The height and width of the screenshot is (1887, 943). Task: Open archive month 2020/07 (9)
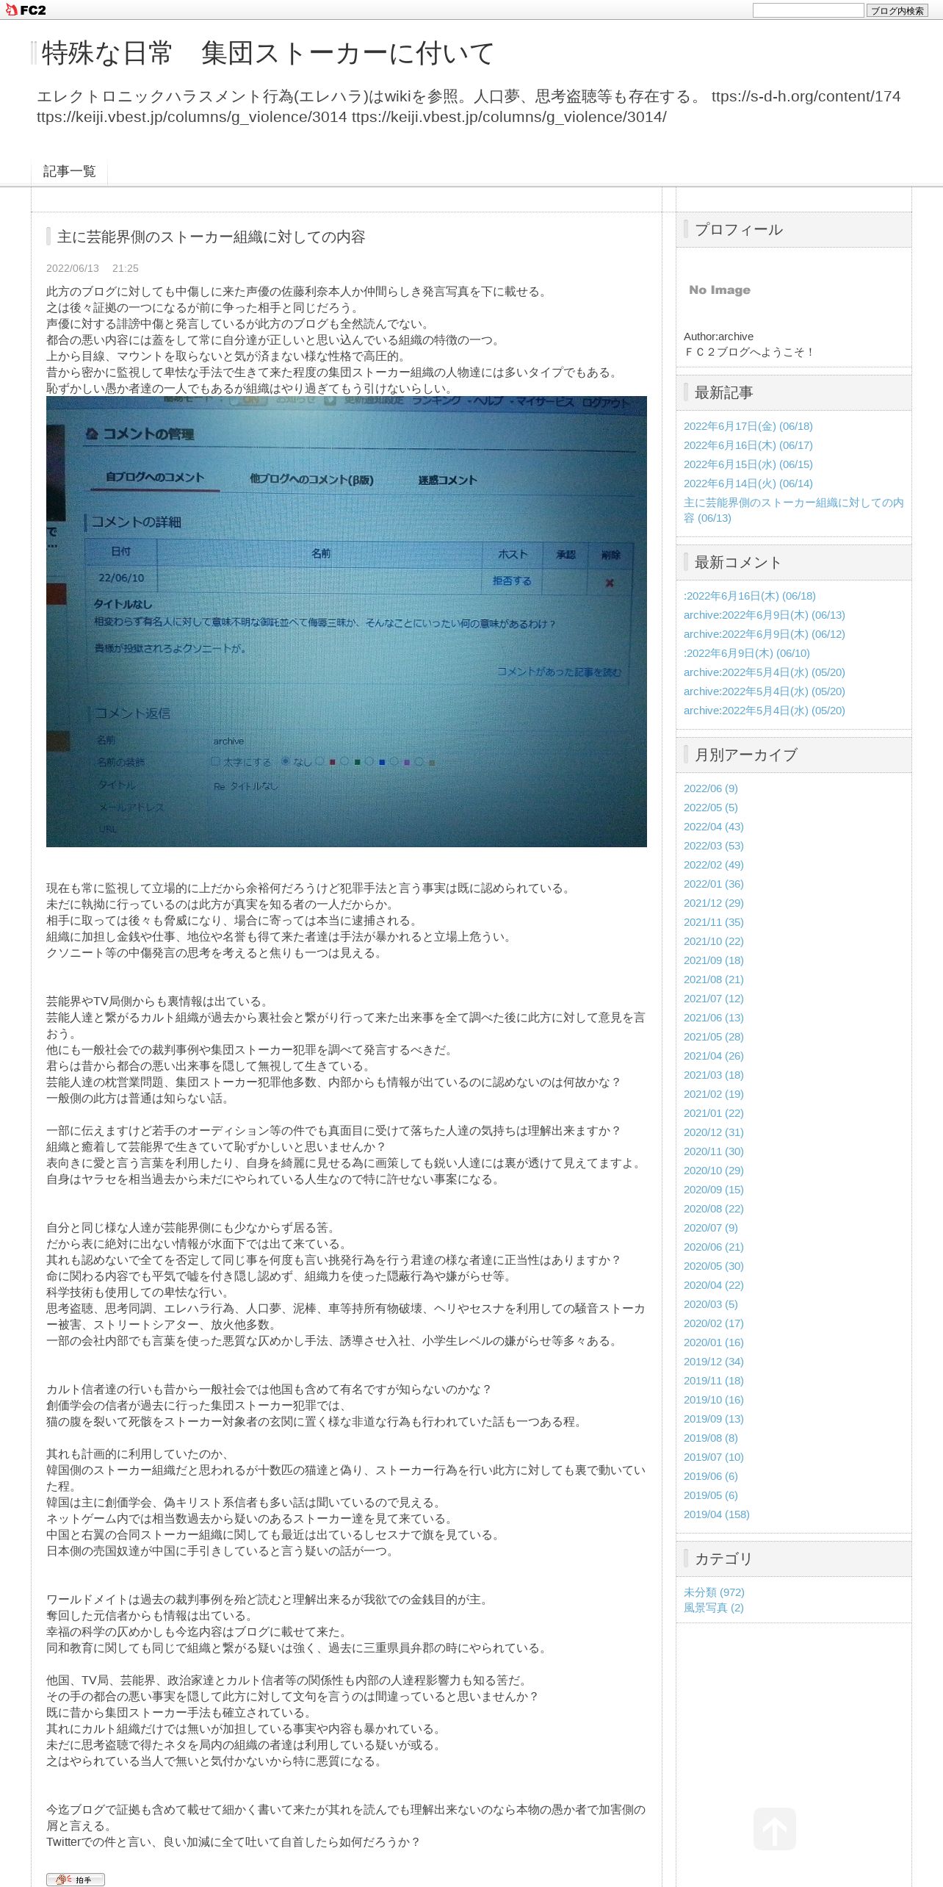pos(710,1228)
